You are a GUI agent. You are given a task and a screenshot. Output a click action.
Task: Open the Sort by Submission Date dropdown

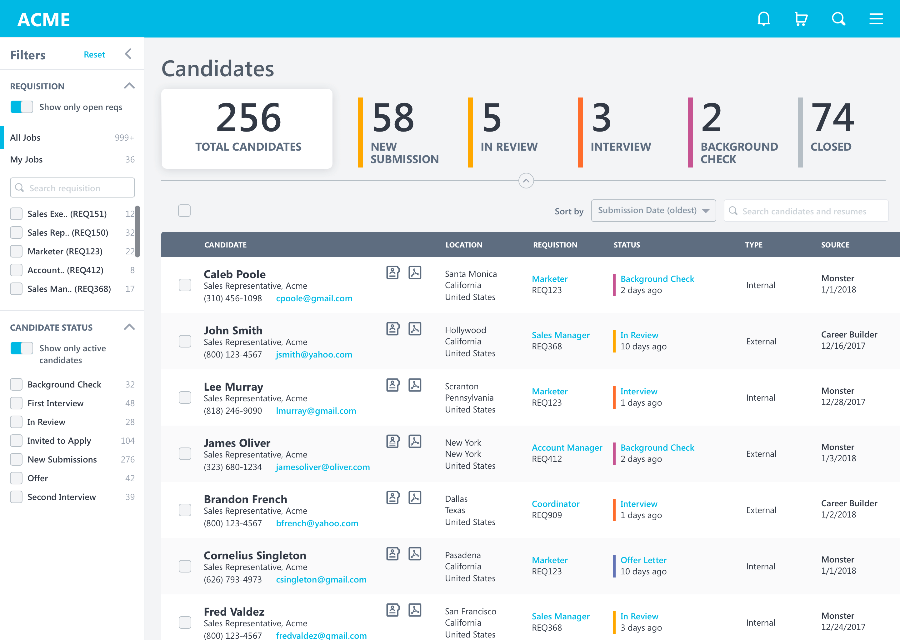(x=653, y=210)
